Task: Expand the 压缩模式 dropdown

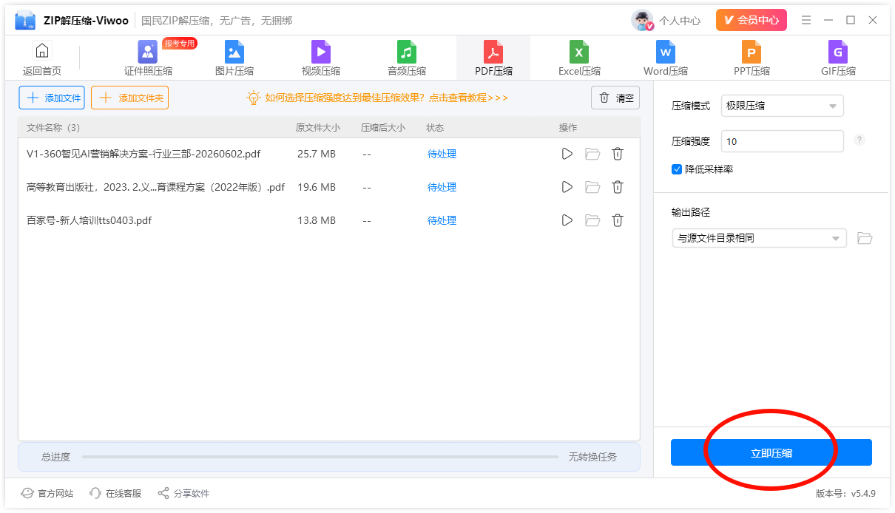Action: (x=782, y=106)
